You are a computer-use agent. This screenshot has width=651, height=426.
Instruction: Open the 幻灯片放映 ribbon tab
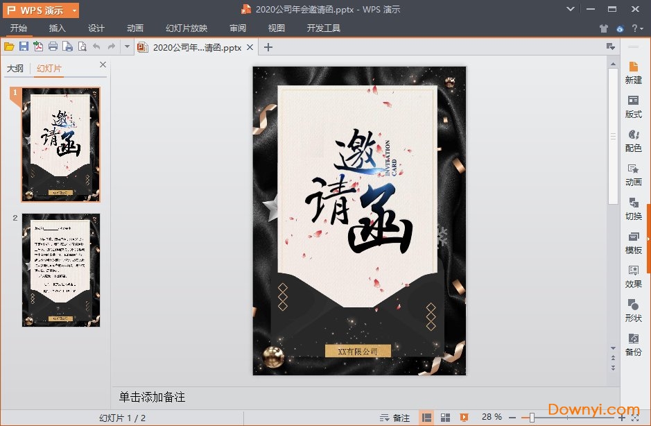(185, 28)
